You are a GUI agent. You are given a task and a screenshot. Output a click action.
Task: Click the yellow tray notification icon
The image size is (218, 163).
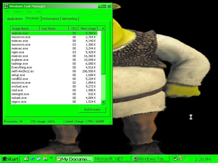click(x=181, y=158)
